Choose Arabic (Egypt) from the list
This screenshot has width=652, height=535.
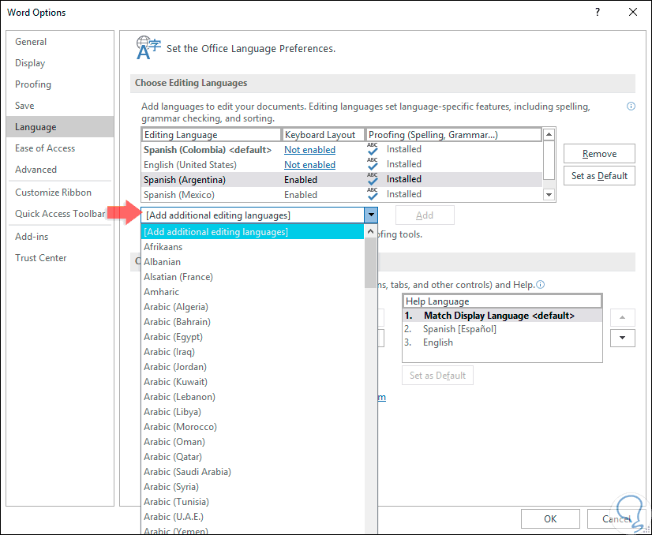tap(253, 337)
